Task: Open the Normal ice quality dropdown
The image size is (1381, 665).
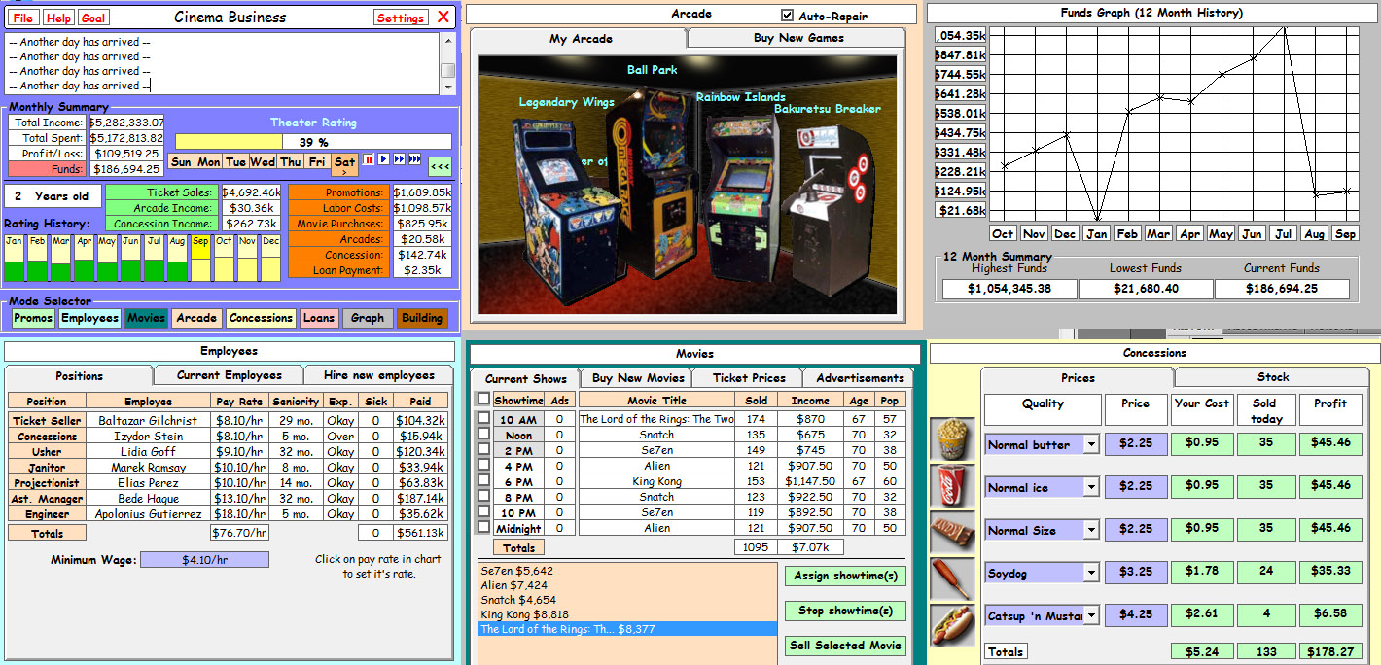Action: [1091, 487]
